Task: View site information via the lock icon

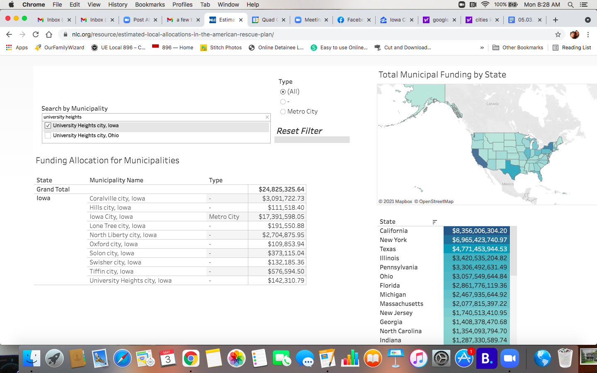Action: tap(66, 34)
